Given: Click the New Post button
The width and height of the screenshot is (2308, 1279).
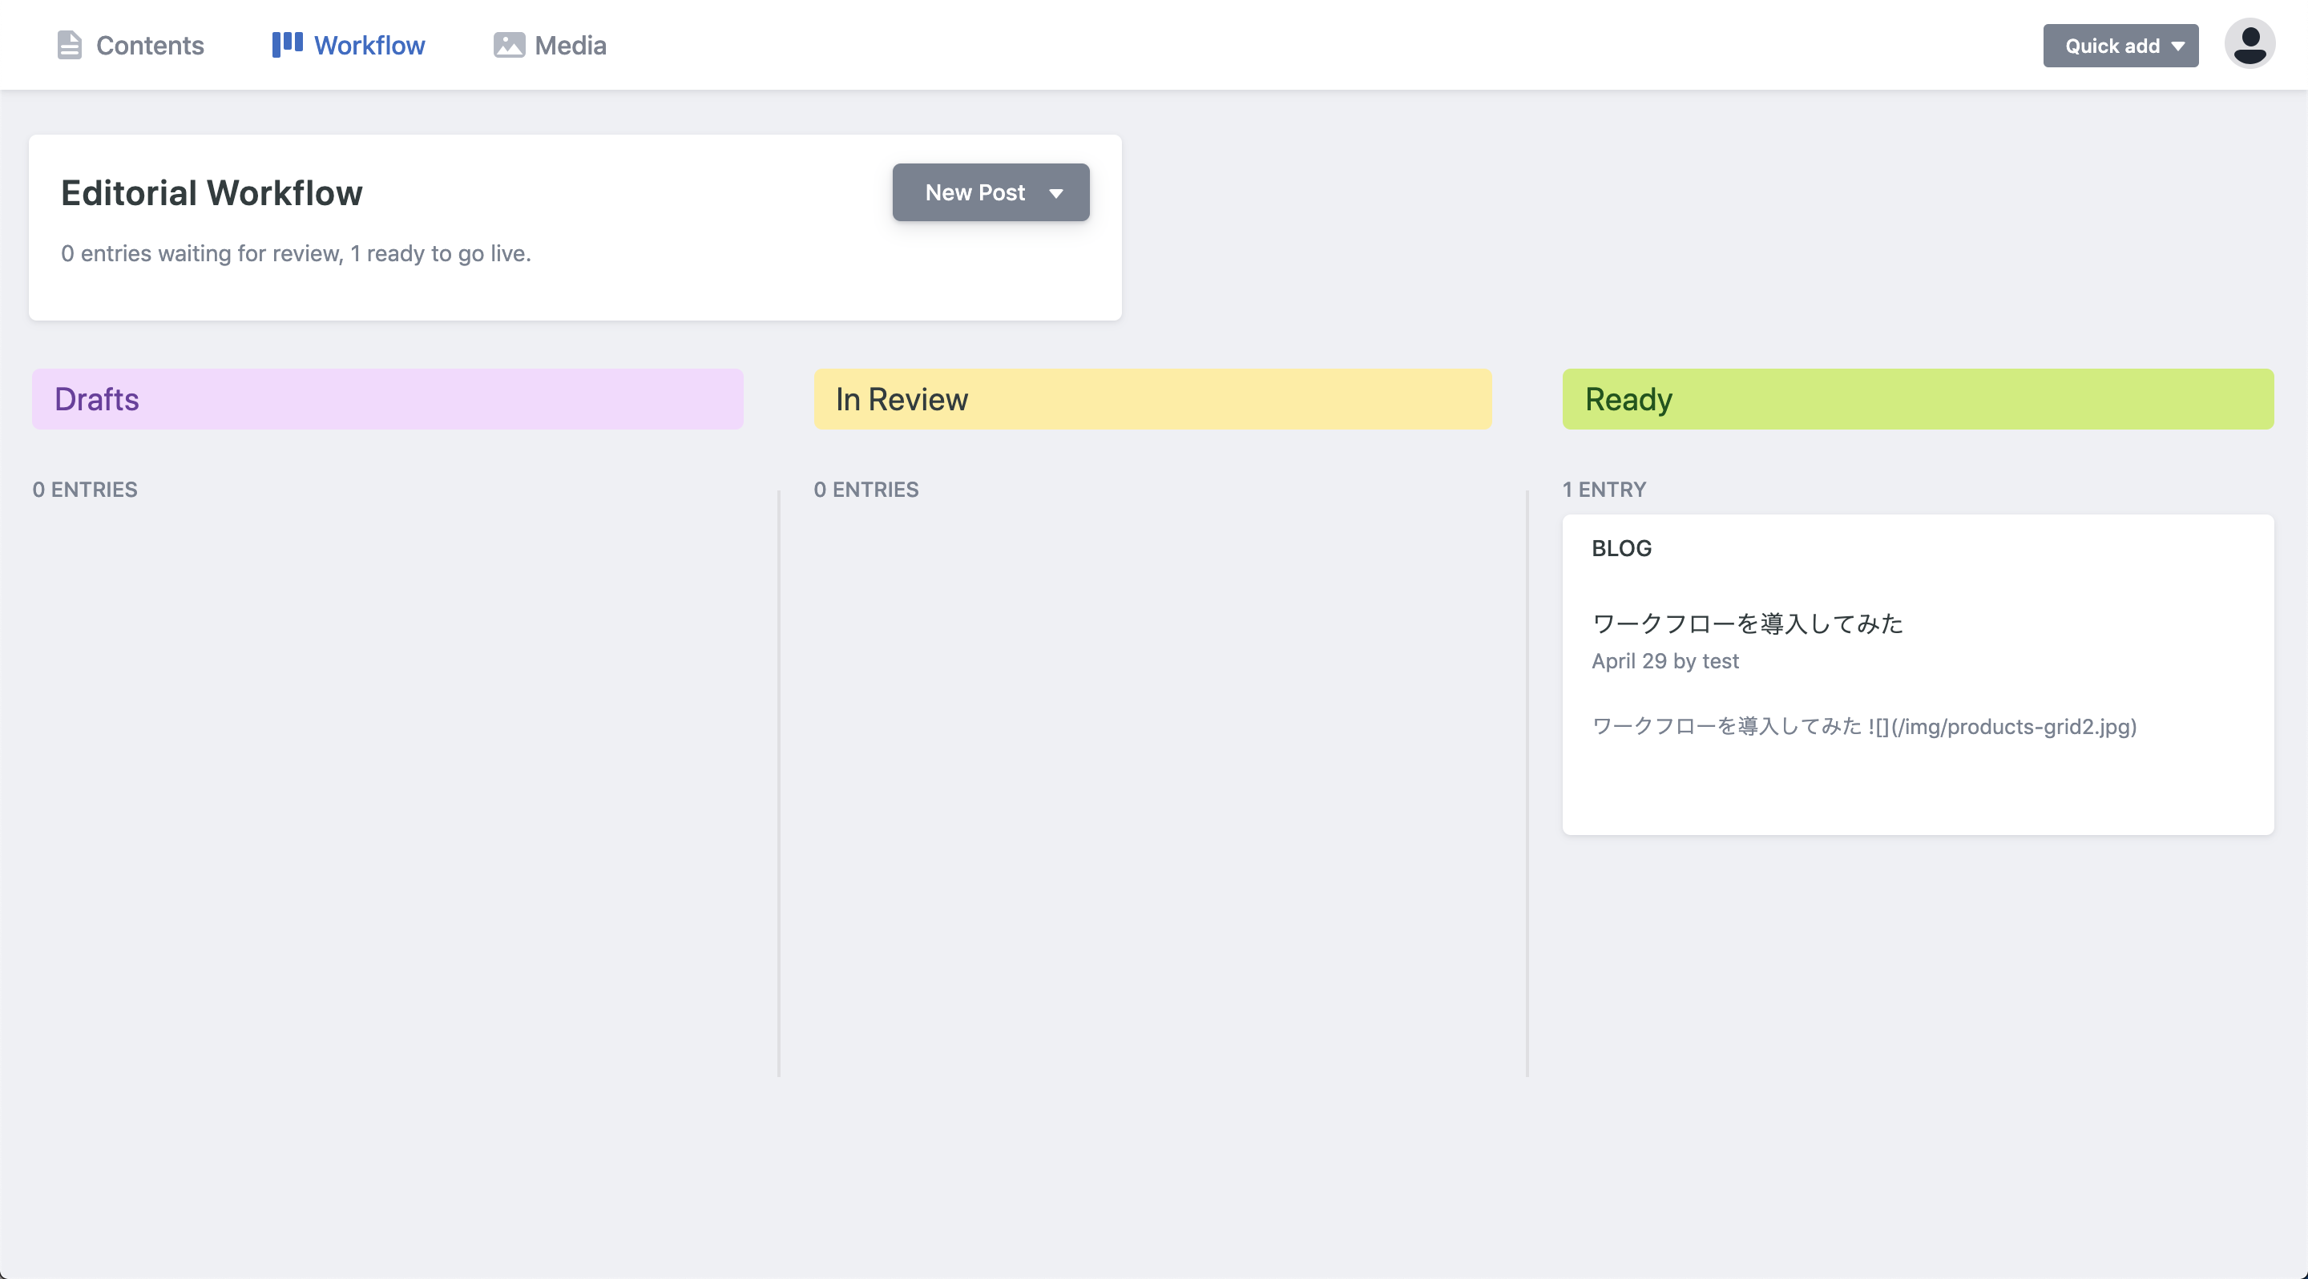Looking at the screenshot, I should [x=974, y=192].
